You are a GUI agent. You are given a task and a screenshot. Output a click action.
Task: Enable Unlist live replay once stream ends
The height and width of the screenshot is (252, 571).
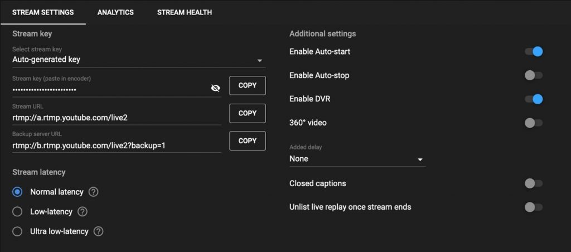(x=534, y=207)
